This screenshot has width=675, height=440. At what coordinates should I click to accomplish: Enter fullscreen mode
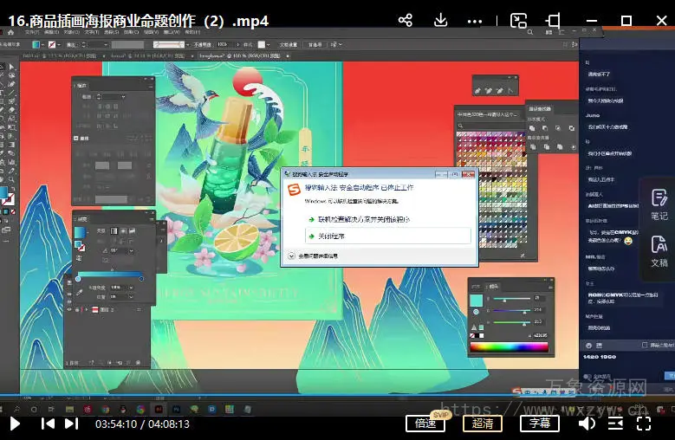pos(643,424)
